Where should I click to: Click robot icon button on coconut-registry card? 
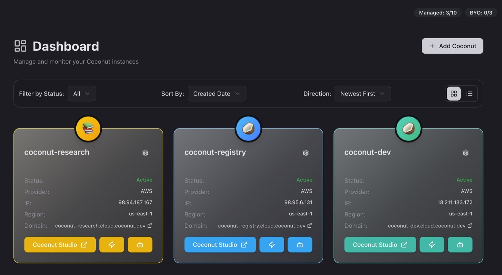(x=300, y=245)
